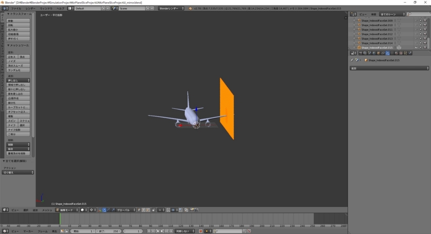Click the scale manipulator icon
The image size is (431, 234).
[113, 210]
